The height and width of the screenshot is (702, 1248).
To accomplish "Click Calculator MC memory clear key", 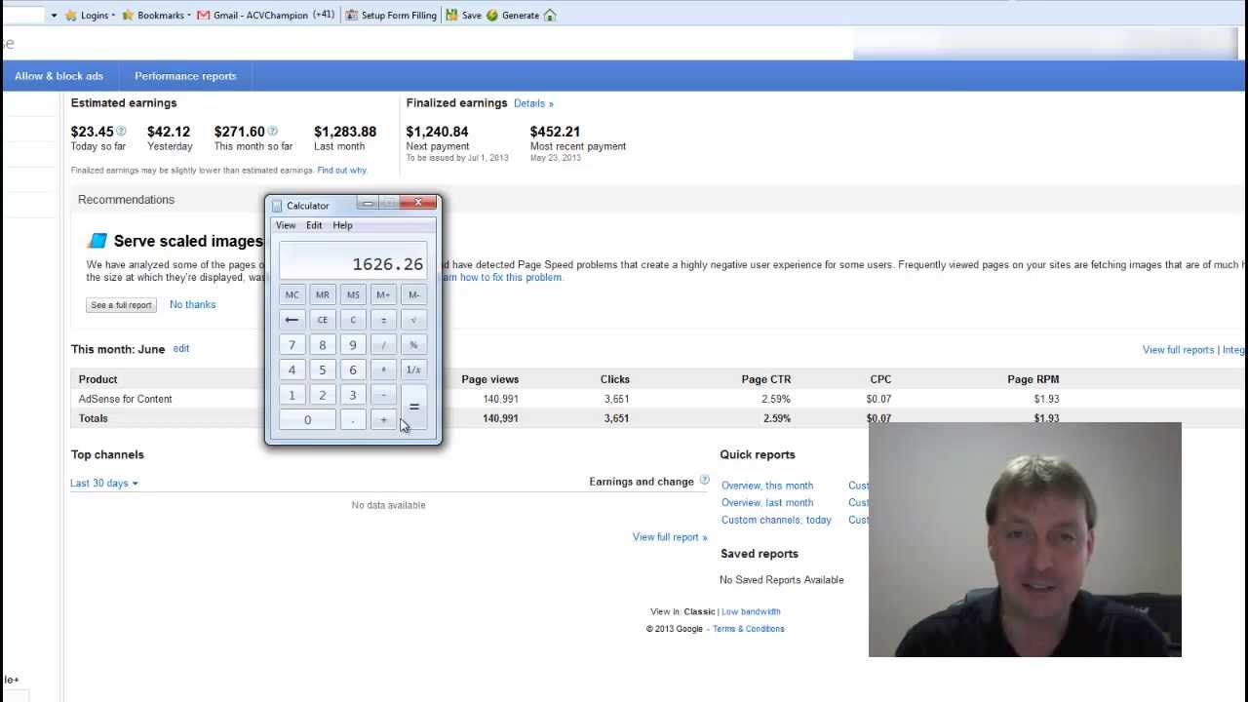I will [x=292, y=294].
